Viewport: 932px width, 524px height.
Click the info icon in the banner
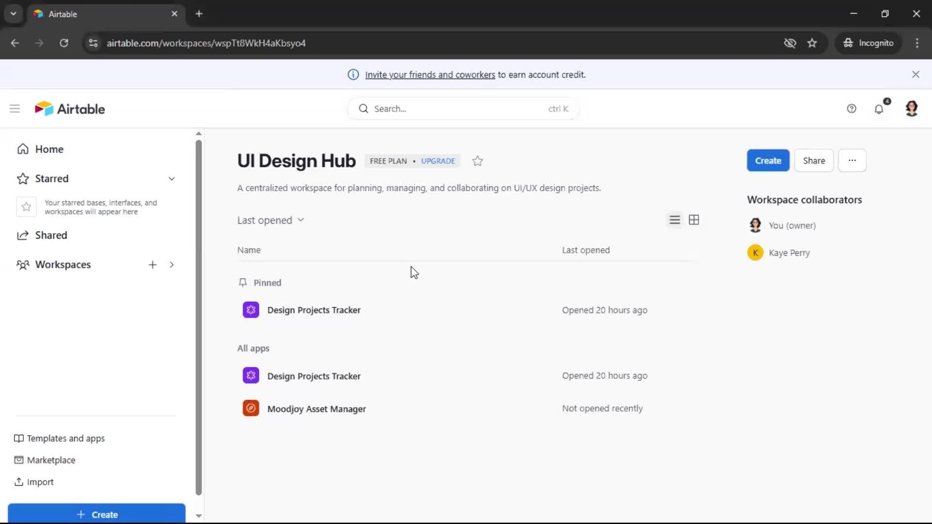353,75
